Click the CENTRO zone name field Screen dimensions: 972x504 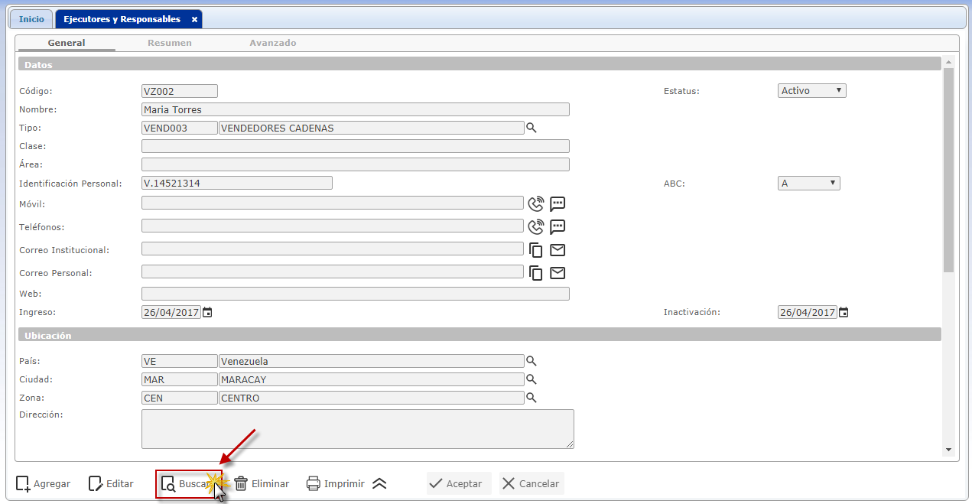(371, 398)
